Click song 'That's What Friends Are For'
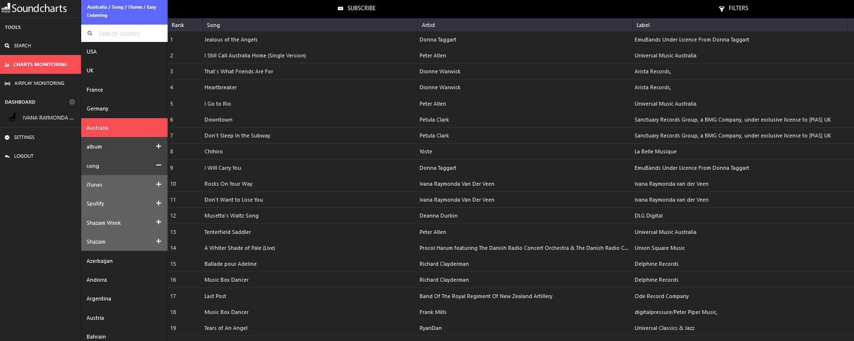 239,71
